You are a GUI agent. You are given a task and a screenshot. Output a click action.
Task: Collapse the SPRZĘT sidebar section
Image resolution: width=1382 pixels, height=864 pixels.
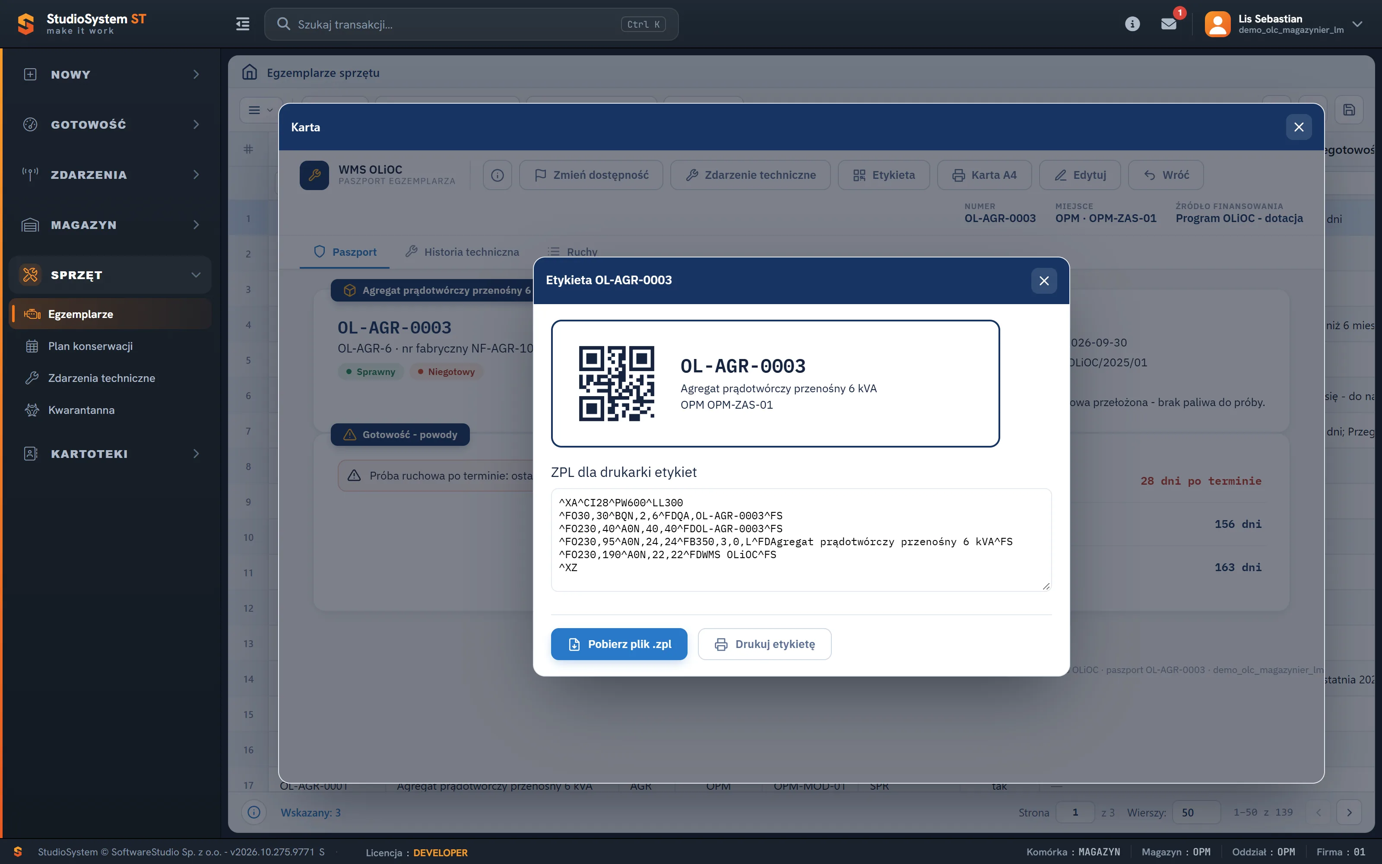tap(110, 275)
